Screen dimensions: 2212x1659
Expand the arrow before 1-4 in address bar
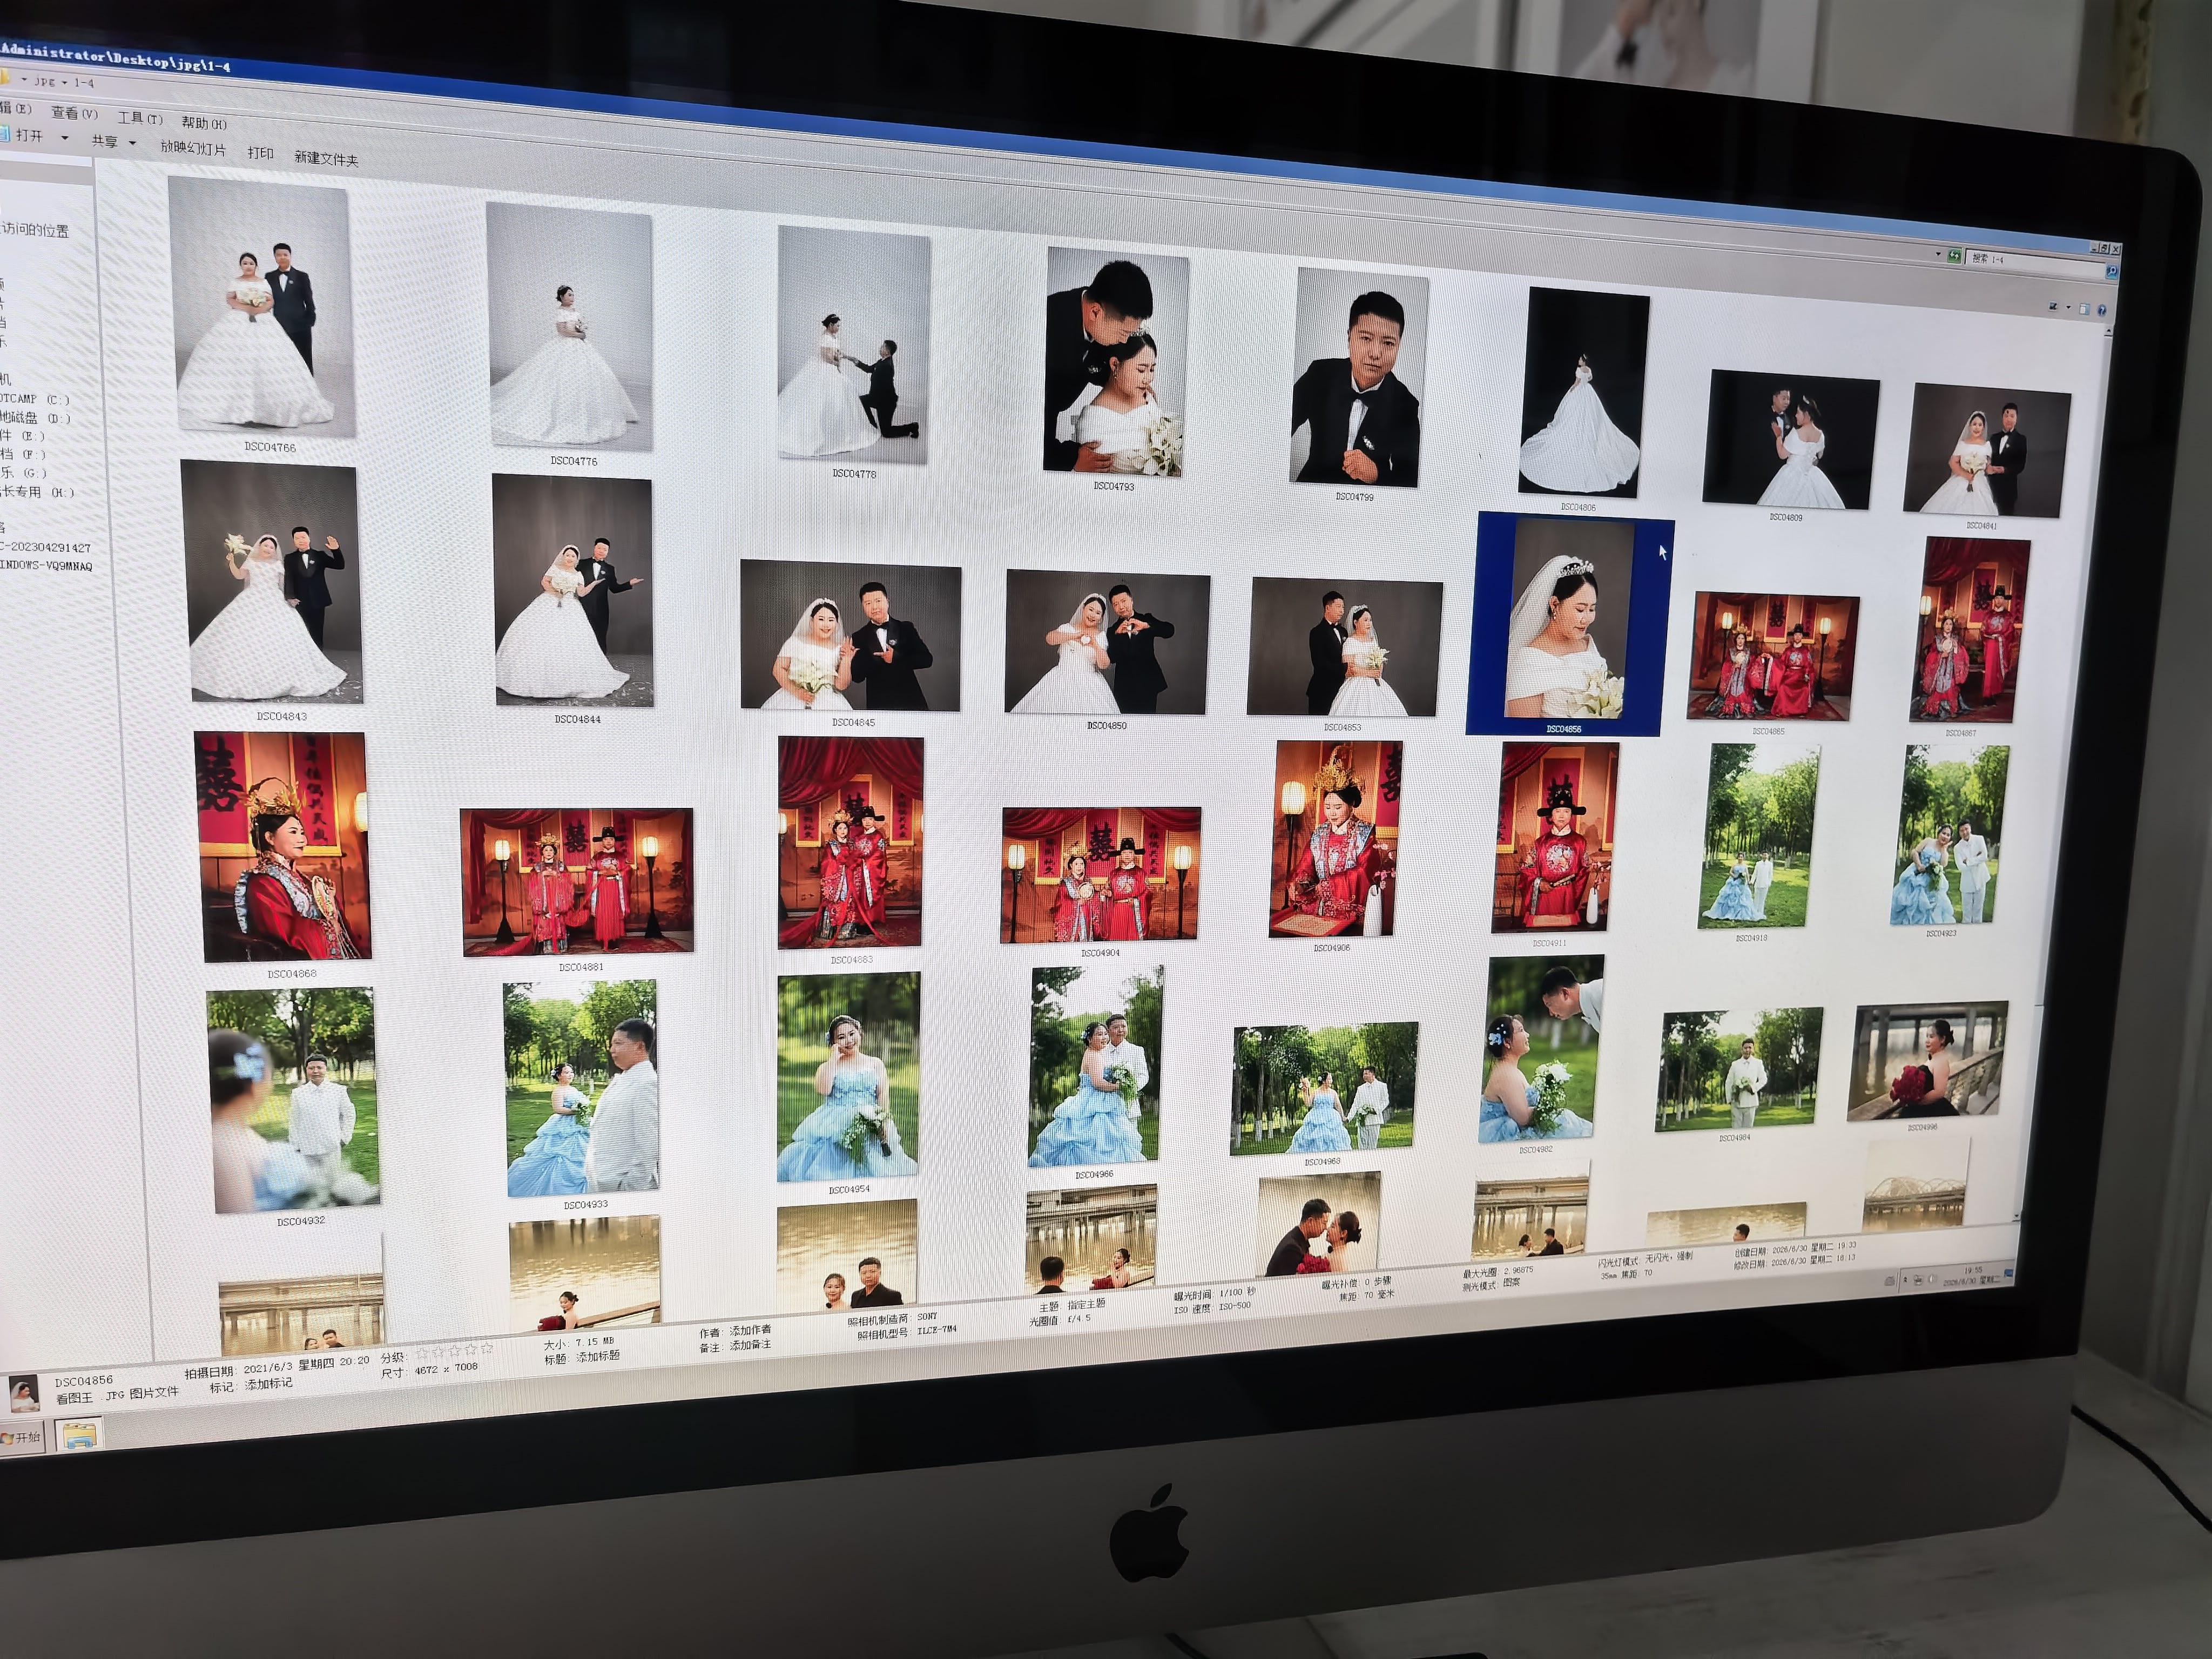[65, 82]
